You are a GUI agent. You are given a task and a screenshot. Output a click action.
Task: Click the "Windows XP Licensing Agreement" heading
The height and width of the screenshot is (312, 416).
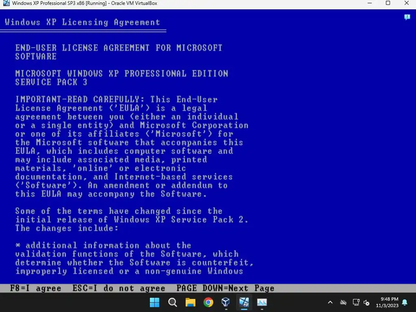point(82,22)
